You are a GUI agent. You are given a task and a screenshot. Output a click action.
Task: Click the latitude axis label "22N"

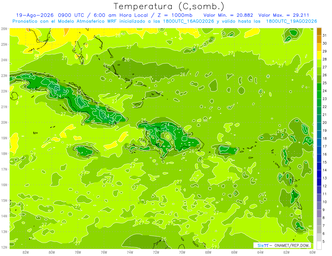pyautogui.click(x=4, y=91)
